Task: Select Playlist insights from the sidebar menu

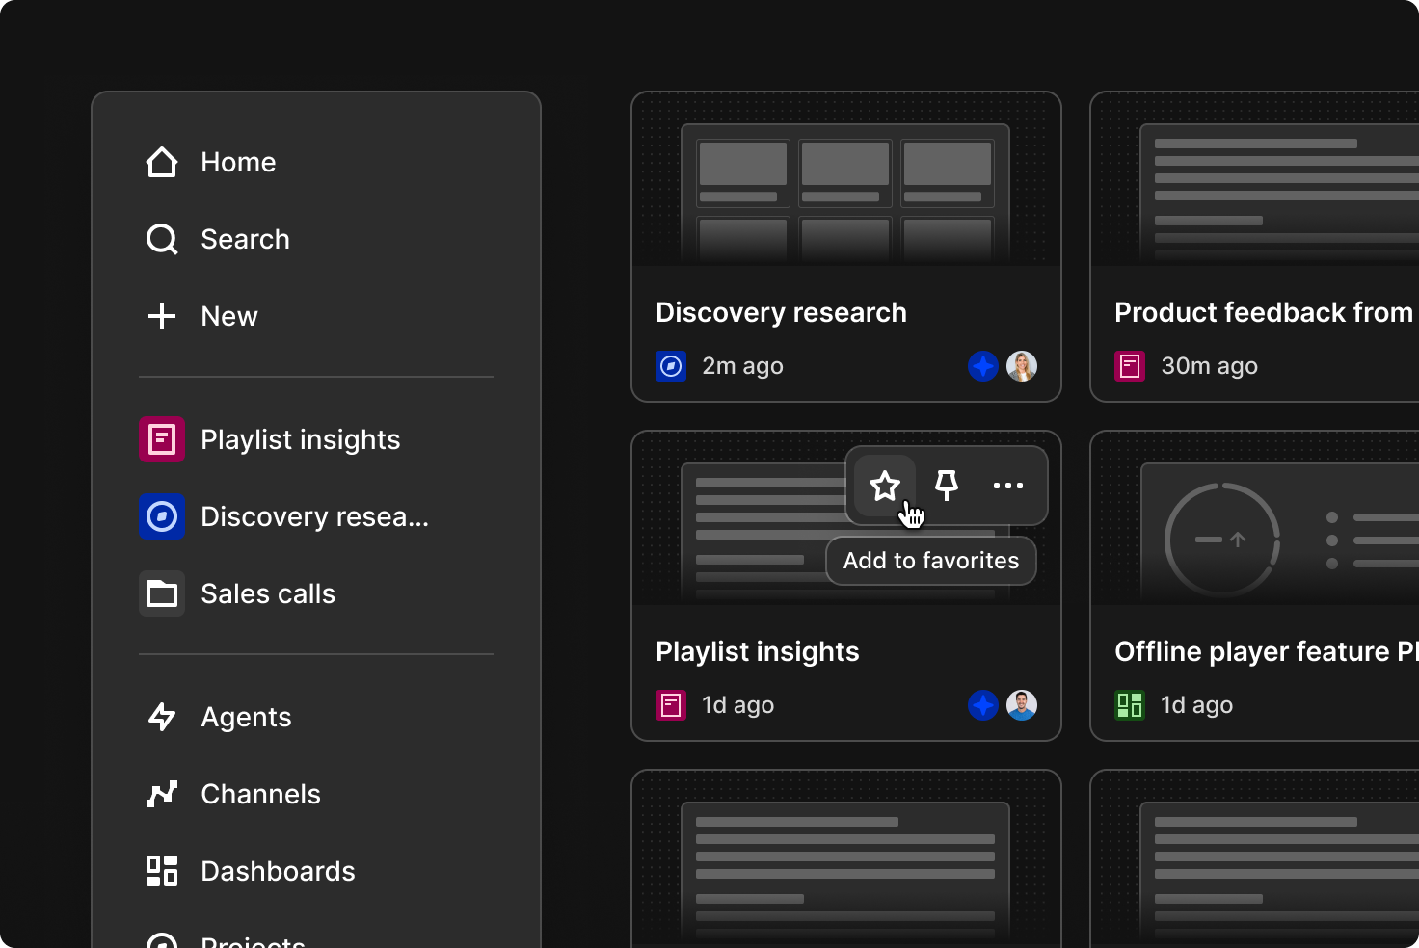Action: (300, 439)
